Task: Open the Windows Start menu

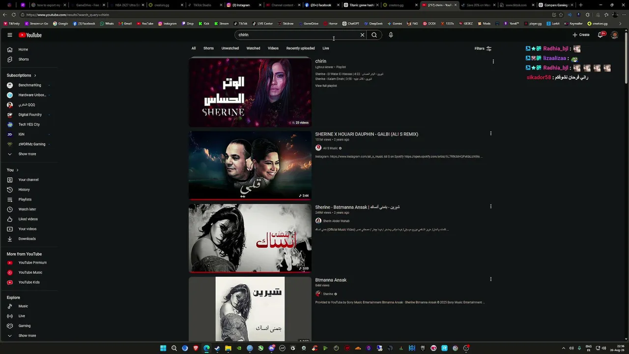Action: pos(163,348)
